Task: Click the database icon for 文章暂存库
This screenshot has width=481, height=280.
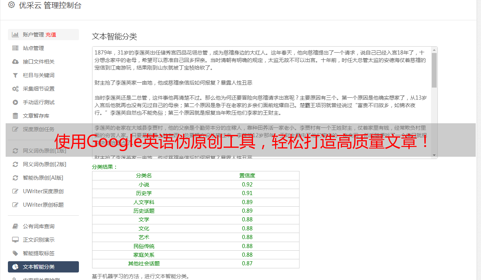Action: [15, 116]
